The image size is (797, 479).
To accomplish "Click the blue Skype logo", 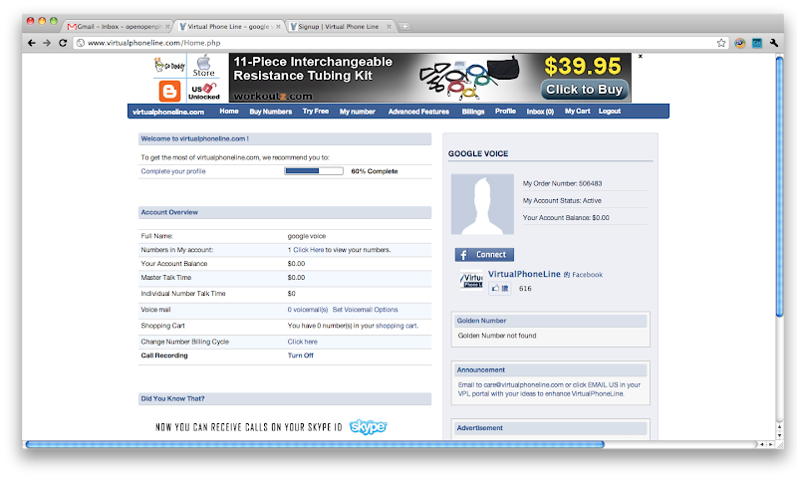I will point(368,426).
